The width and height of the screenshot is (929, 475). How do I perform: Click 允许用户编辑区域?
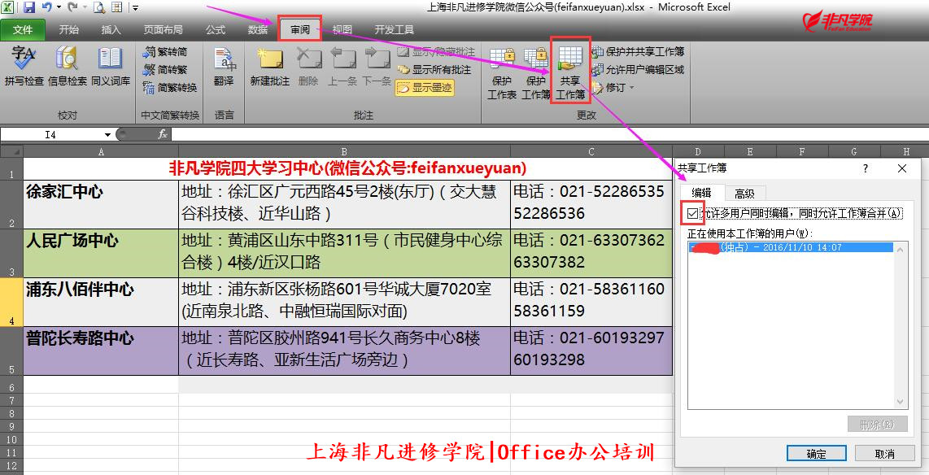[638, 70]
